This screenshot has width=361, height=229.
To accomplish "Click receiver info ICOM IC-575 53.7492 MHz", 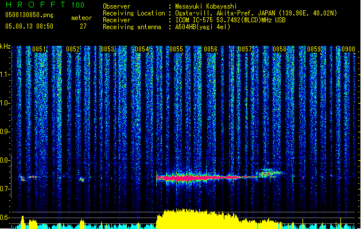I will pyautogui.click(x=230, y=20).
